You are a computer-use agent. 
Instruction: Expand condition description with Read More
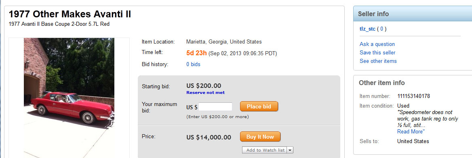[410, 131]
